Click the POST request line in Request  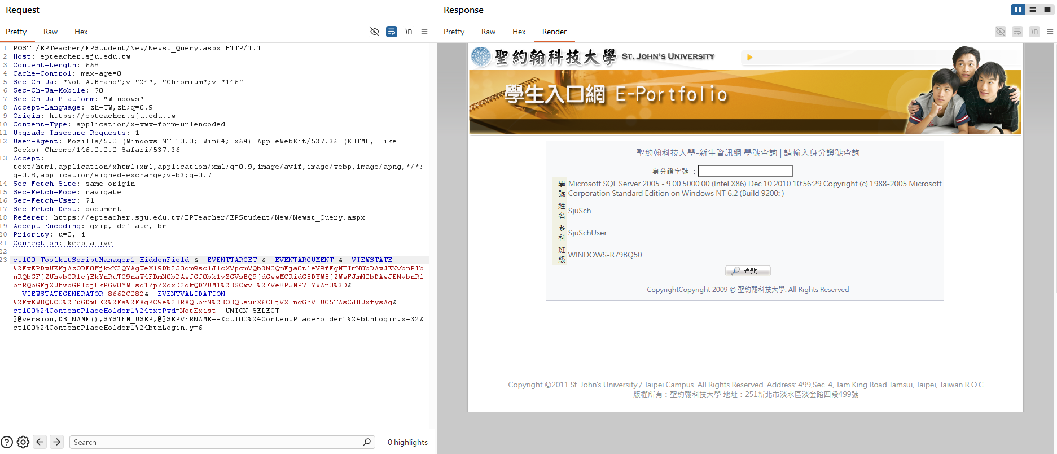point(137,48)
